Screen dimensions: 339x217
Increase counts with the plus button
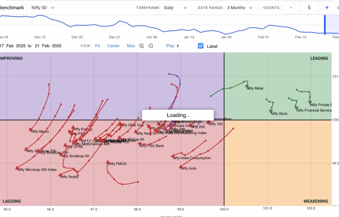click(327, 7)
